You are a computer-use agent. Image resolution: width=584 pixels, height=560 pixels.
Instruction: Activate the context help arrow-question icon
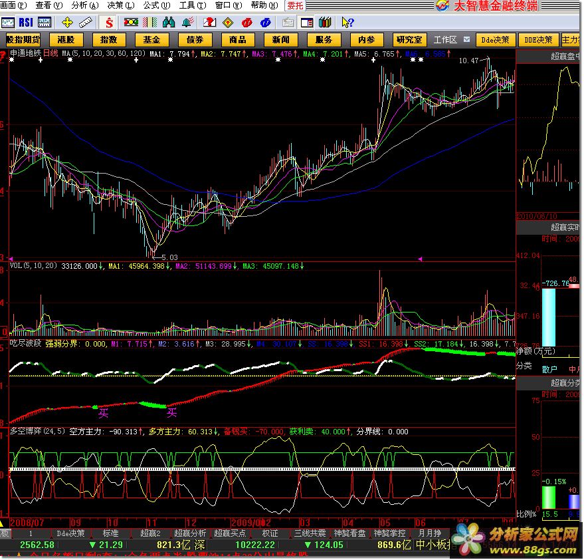click(x=347, y=23)
